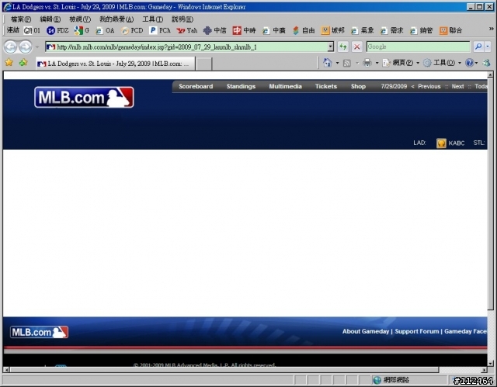Open the 中信 favorites link
The width and height of the screenshot is (497, 387).
(215, 30)
